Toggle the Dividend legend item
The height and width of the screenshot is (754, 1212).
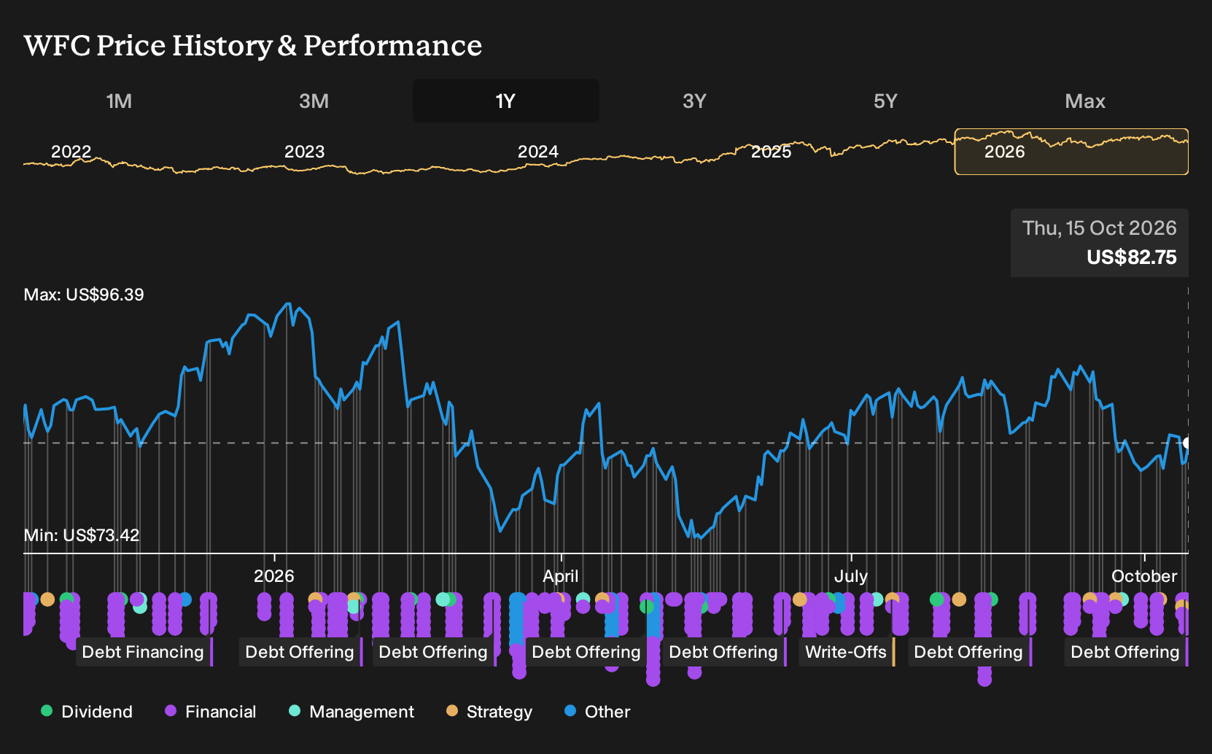(x=87, y=712)
